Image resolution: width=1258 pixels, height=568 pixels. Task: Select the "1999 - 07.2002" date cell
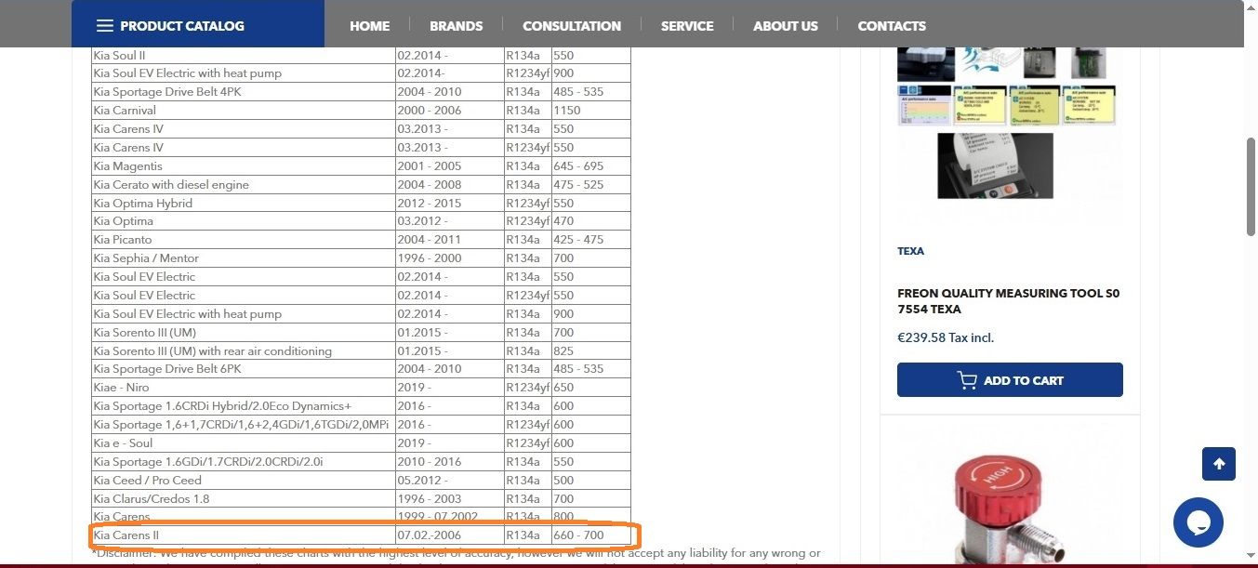(449, 517)
